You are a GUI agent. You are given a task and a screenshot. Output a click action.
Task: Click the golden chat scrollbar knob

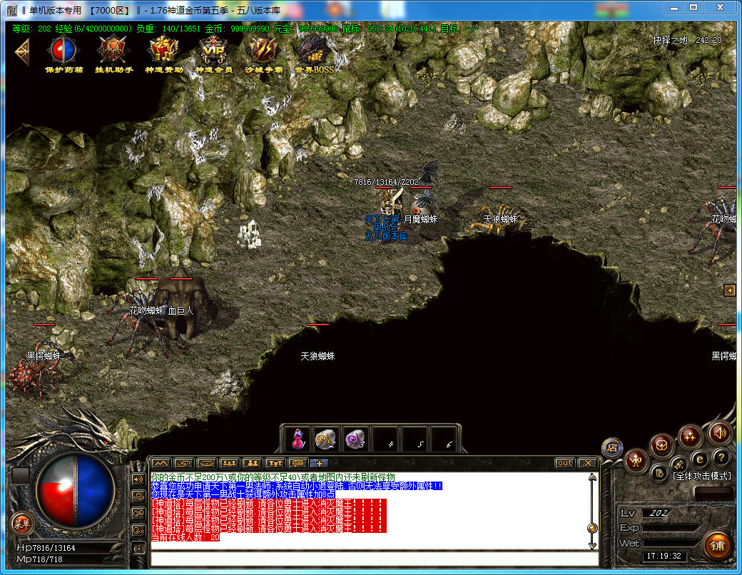(x=592, y=528)
